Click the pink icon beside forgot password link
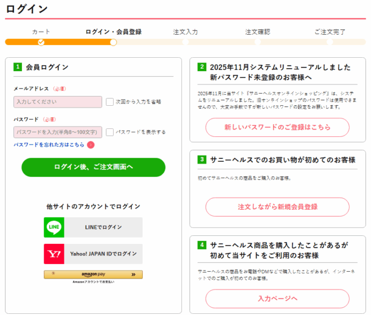The image size is (371, 315). coord(90,145)
